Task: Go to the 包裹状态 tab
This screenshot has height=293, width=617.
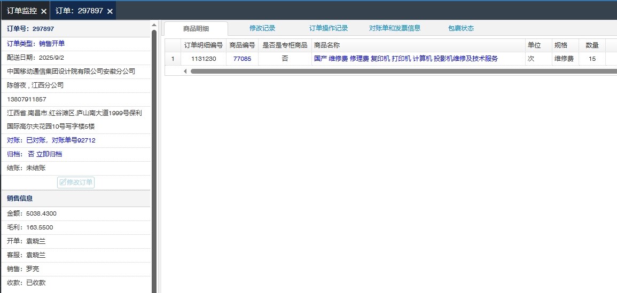Action: [461, 28]
